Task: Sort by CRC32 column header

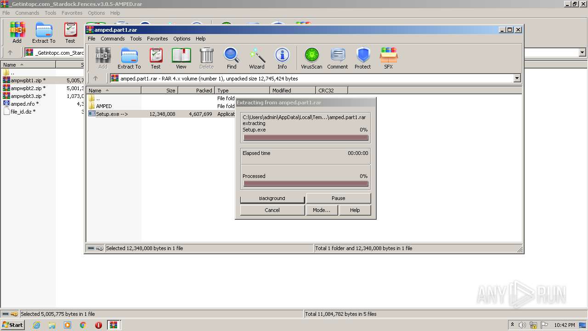Action: 332,91
